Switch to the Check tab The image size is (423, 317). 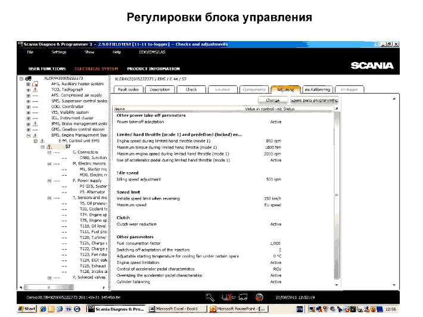191,89
